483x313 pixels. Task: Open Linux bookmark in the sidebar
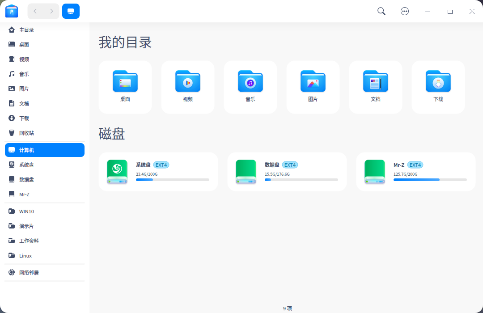(x=45, y=256)
